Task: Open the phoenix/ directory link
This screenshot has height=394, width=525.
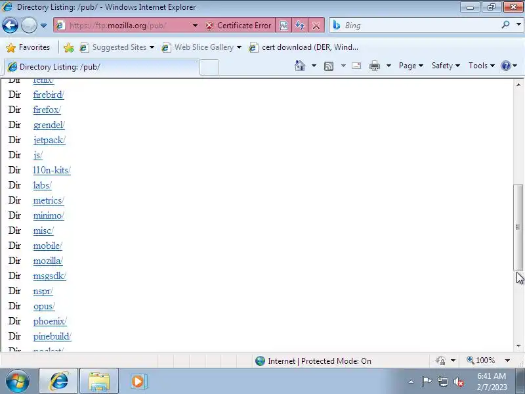Action: pos(50,321)
